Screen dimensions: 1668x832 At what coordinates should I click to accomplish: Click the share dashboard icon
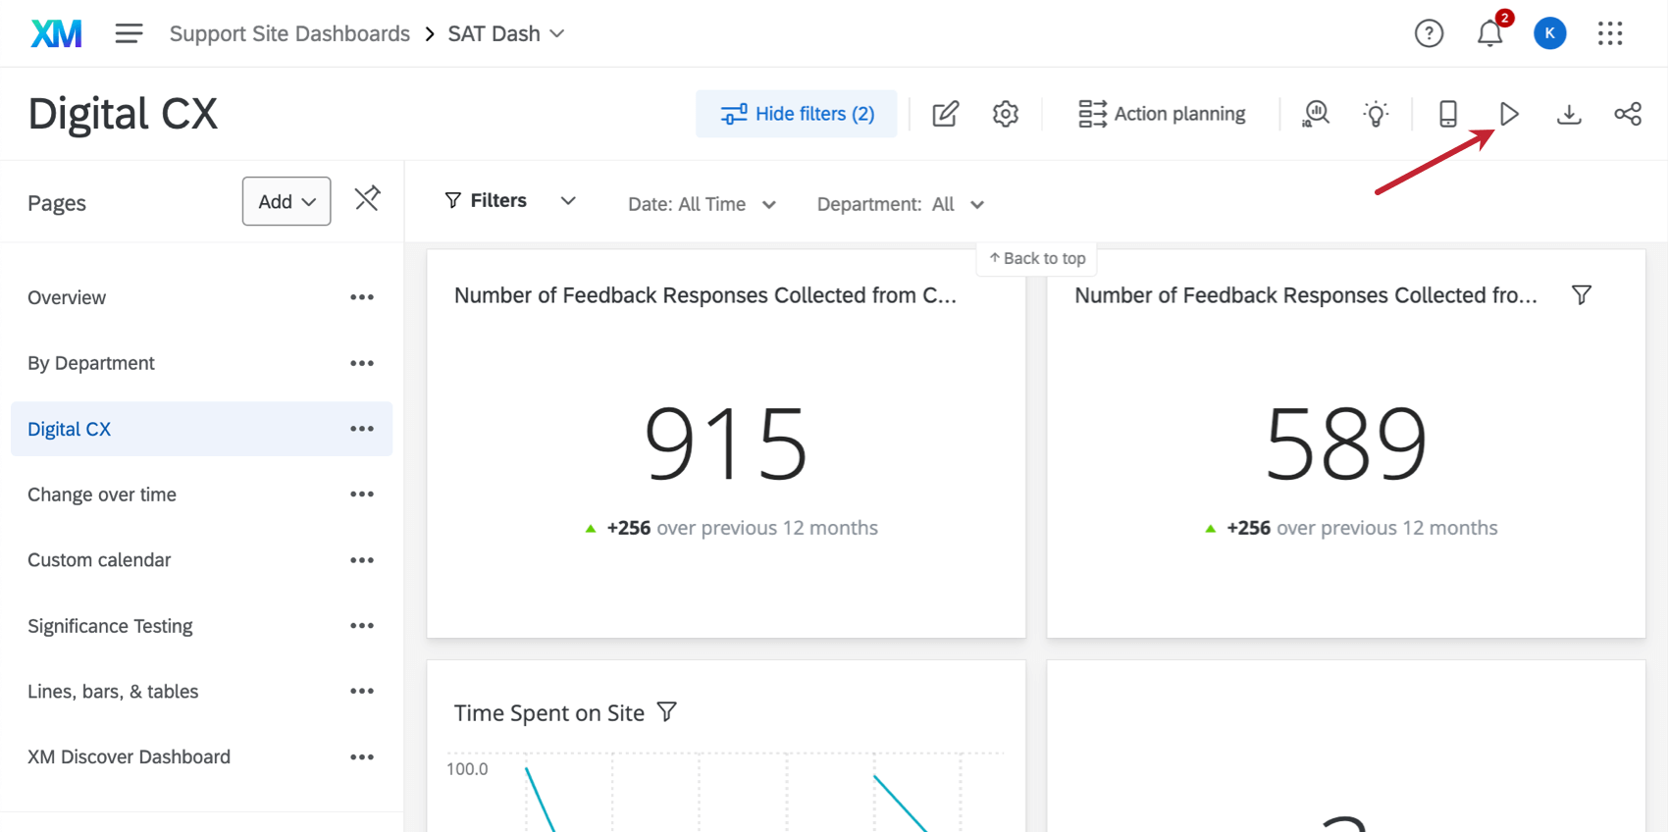pos(1628,115)
